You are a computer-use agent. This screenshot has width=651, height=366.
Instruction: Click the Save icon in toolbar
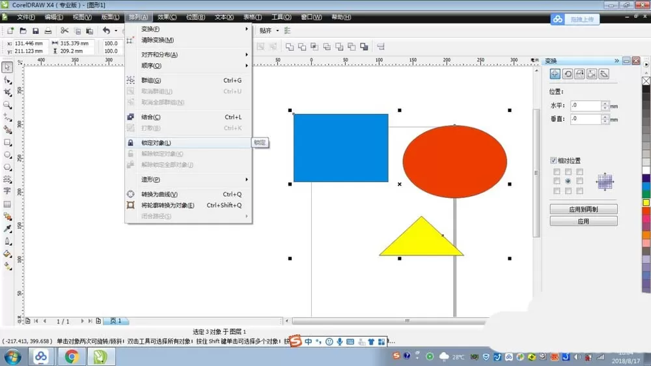click(36, 31)
